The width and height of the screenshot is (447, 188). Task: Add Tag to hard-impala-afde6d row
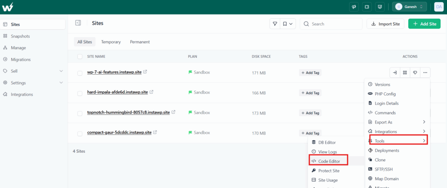coord(310,93)
